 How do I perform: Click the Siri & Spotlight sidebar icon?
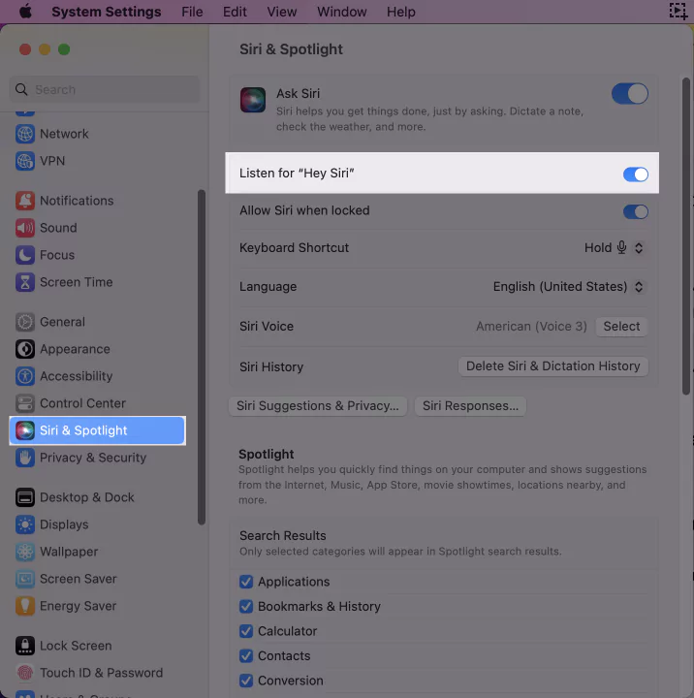click(x=25, y=430)
